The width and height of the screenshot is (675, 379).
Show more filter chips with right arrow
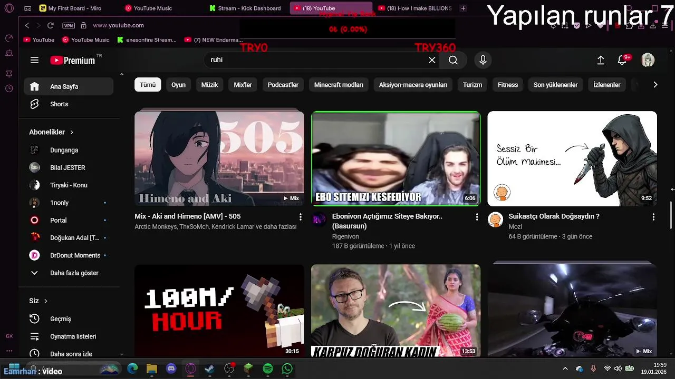coord(655,85)
